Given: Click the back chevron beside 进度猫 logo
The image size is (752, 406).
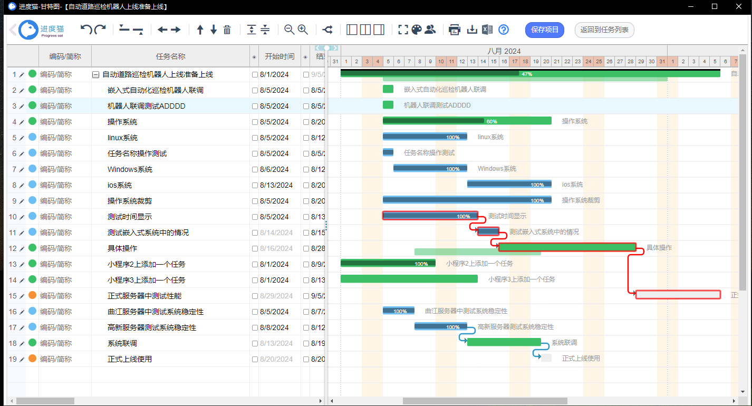Looking at the screenshot, I should click(x=13, y=30).
